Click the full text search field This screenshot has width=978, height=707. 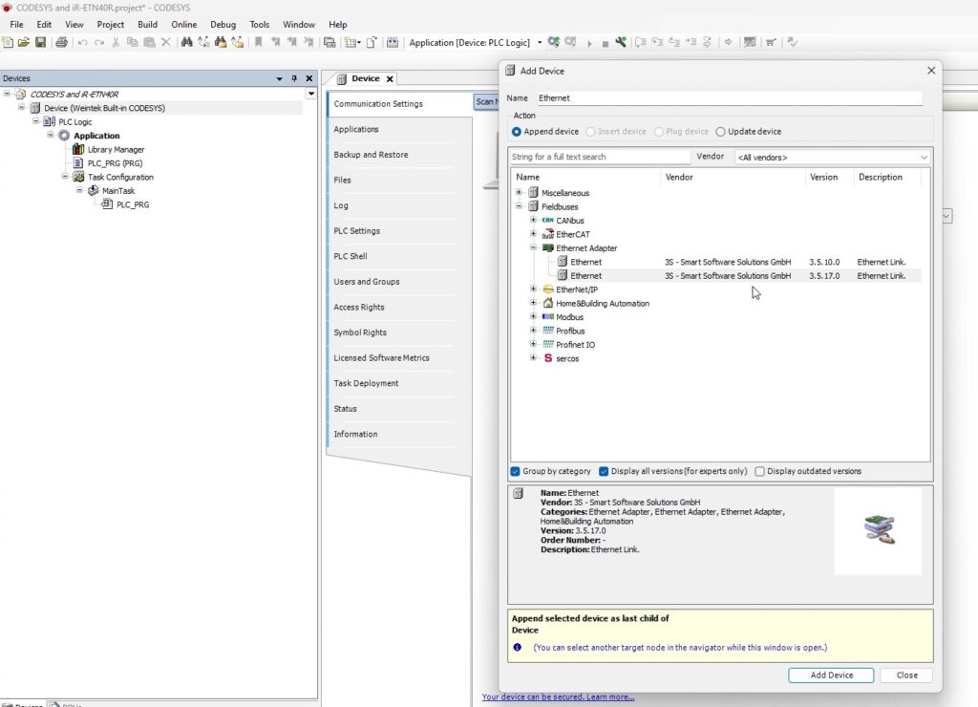coord(600,157)
